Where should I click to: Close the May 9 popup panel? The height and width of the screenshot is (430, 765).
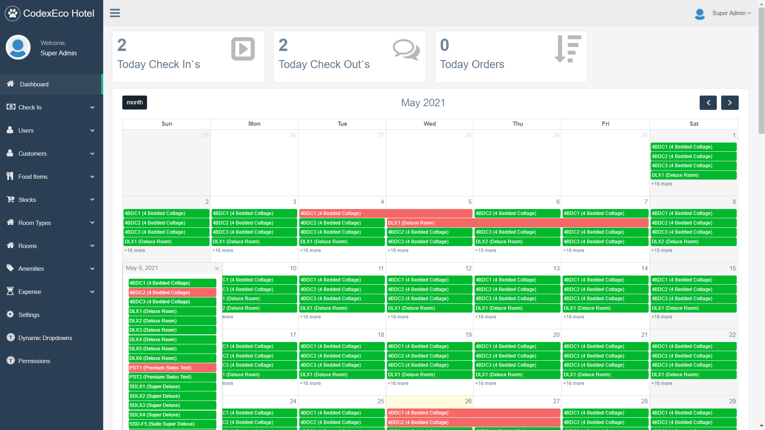point(216,268)
